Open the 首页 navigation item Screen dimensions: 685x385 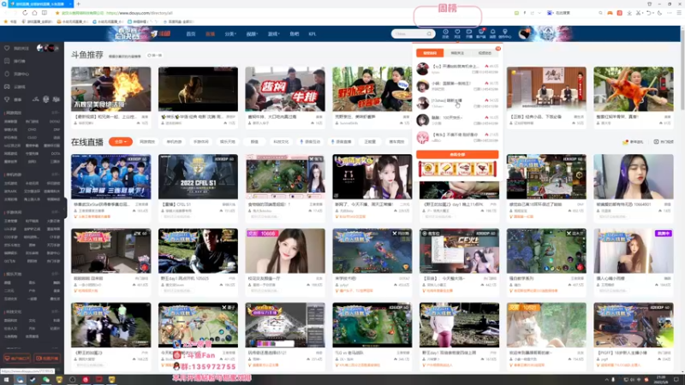[x=191, y=33]
